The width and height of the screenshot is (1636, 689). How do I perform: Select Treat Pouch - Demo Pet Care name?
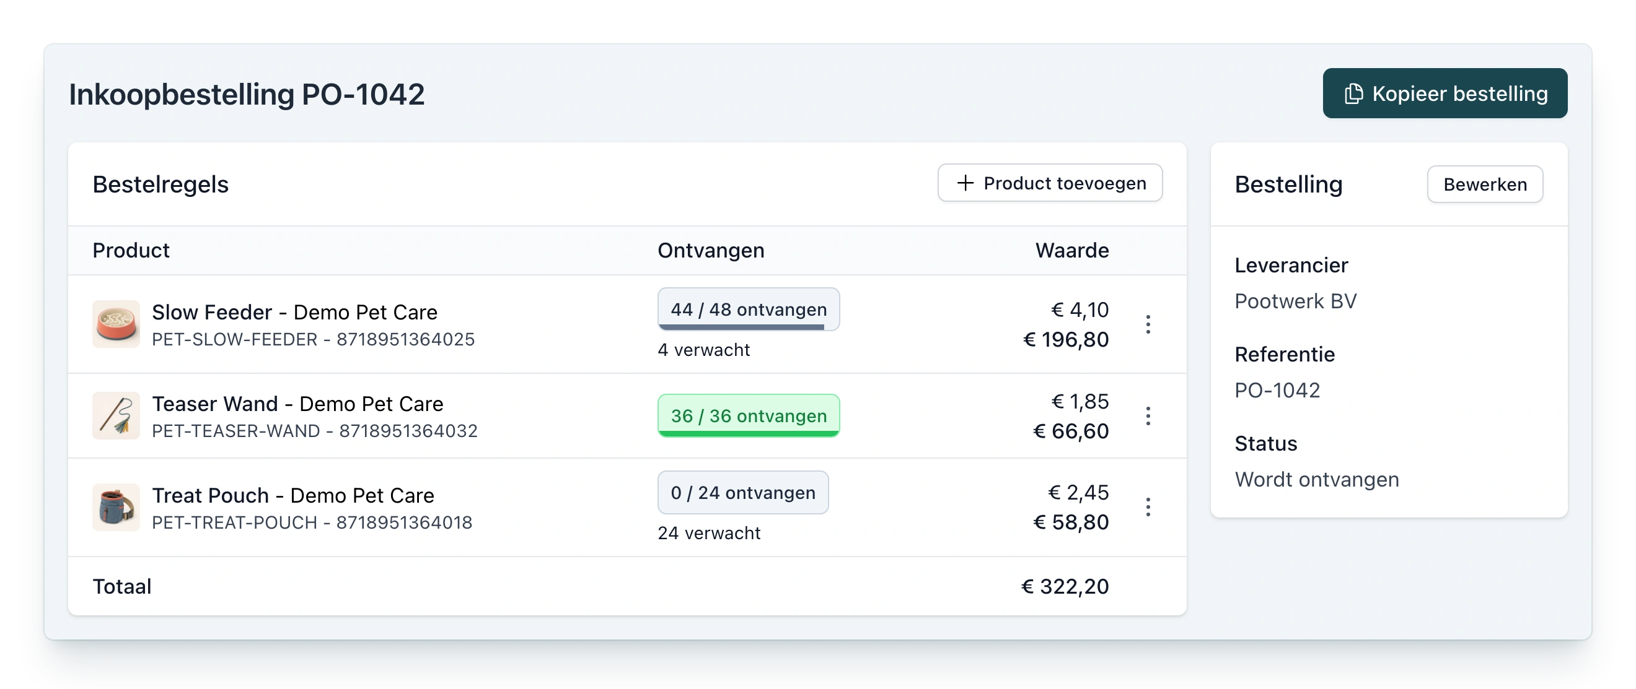pos(292,495)
